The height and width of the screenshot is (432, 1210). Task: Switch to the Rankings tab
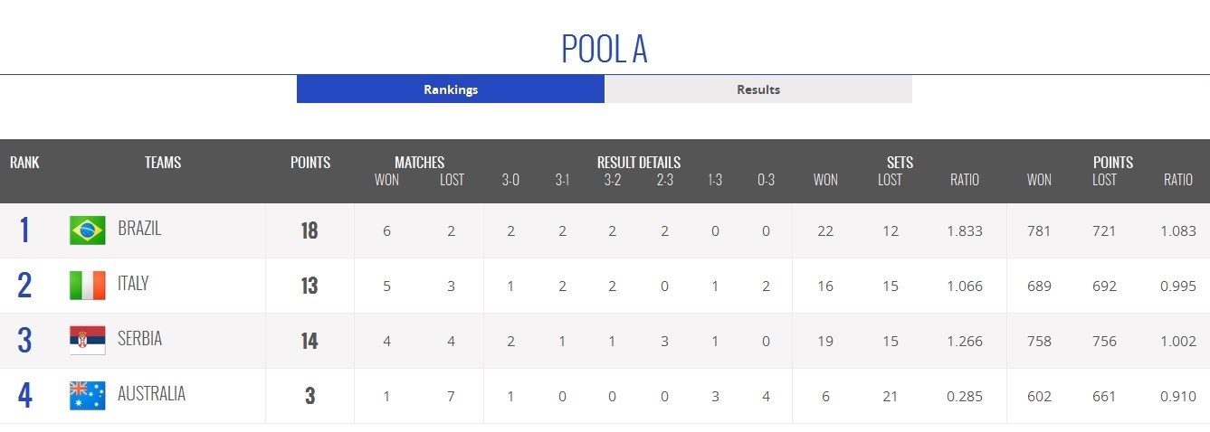point(451,89)
